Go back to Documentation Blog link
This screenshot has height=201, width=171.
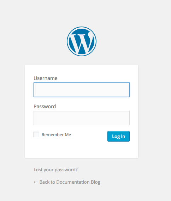click(67, 182)
